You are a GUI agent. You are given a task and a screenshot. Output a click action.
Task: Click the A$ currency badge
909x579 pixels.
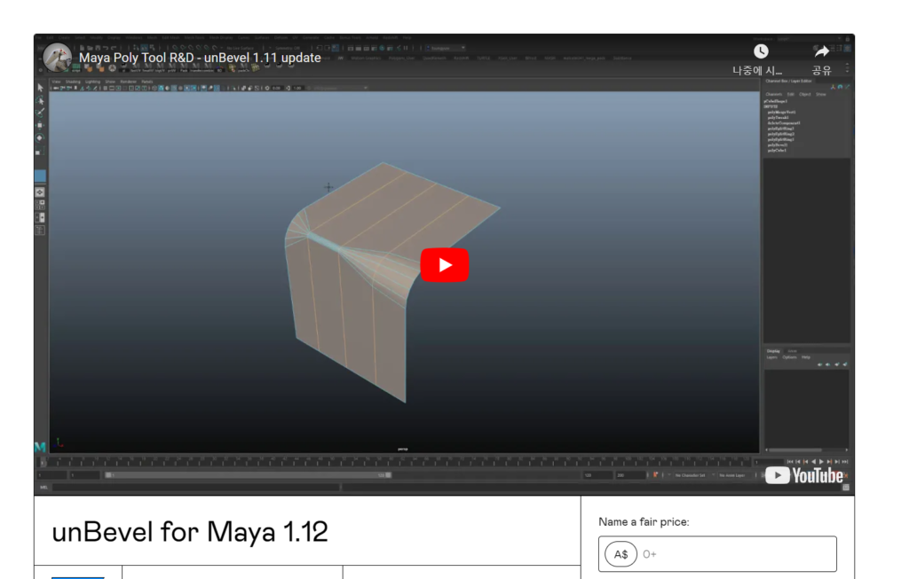click(x=620, y=554)
